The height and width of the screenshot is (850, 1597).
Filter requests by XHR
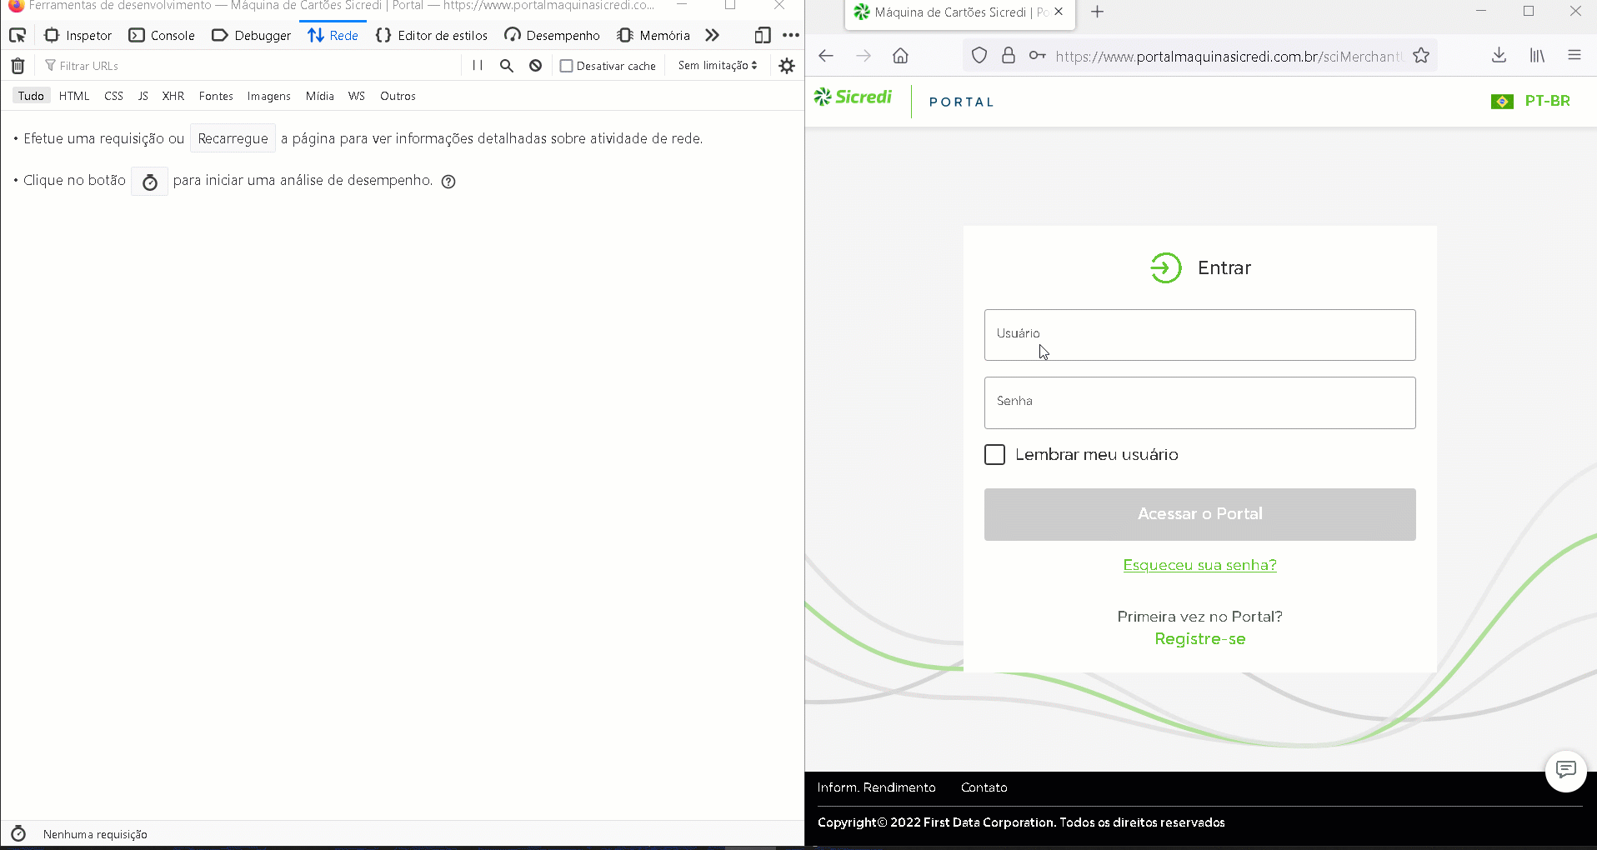click(173, 96)
